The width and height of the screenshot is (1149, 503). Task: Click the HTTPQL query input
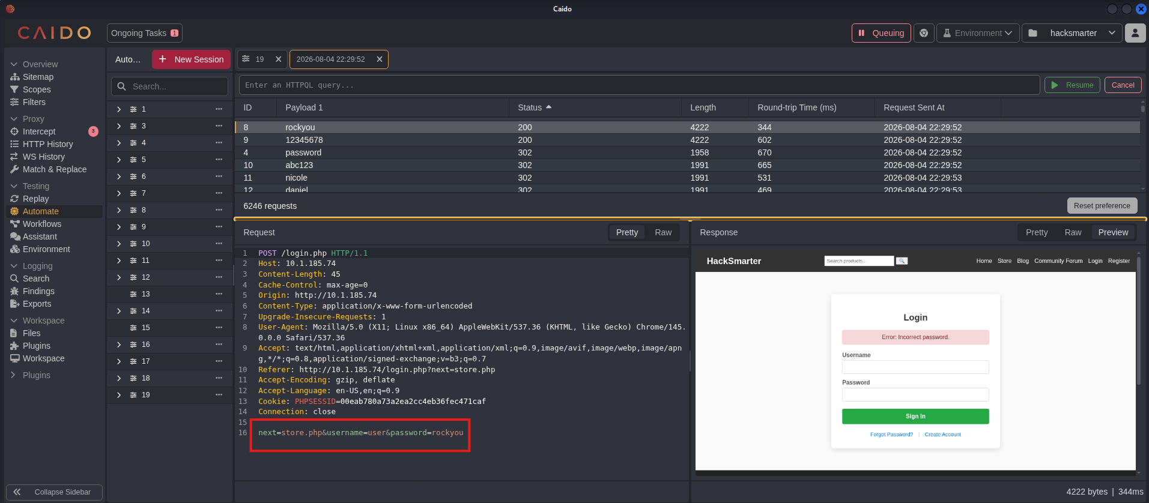click(x=639, y=85)
